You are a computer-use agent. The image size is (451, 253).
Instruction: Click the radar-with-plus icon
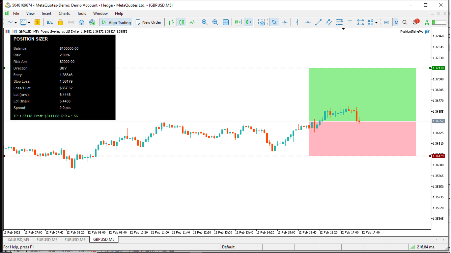coord(92,22)
